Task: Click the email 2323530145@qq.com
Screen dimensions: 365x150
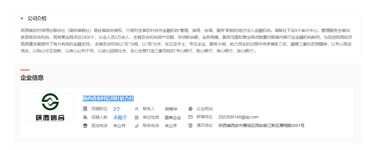Action: (238, 117)
